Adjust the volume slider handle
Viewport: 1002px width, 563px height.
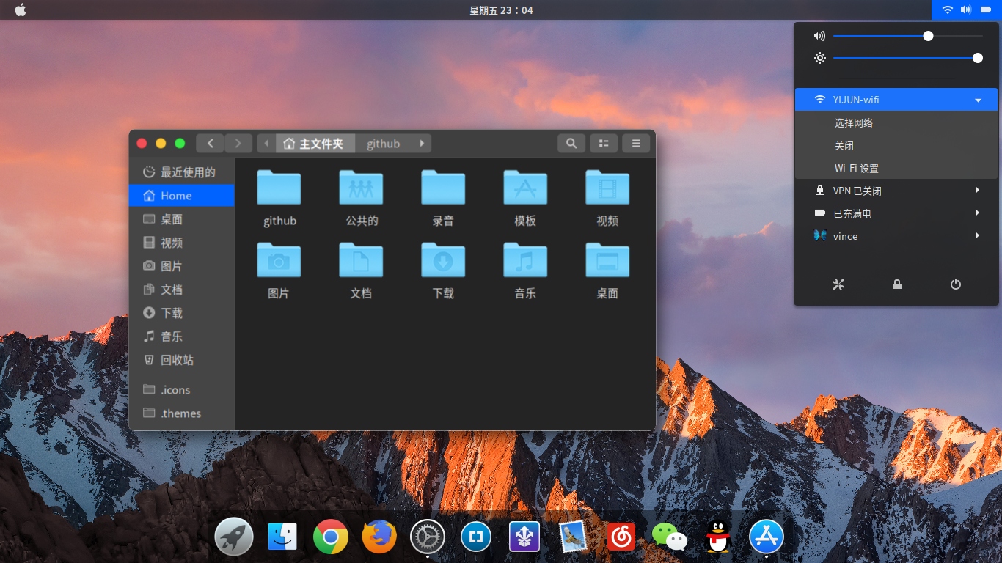click(x=928, y=36)
